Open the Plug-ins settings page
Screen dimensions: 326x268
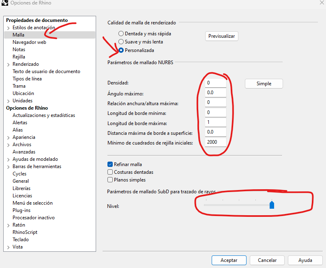[x=21, y=210]
